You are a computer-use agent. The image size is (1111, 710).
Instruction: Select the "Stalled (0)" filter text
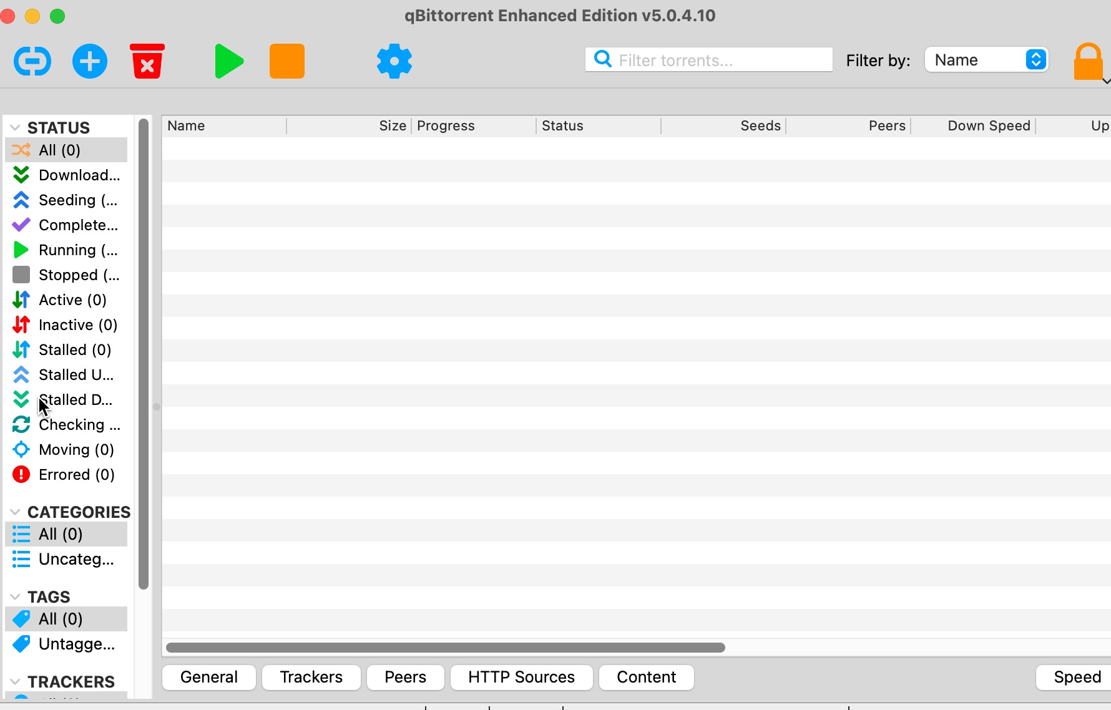tap(75, 350)
